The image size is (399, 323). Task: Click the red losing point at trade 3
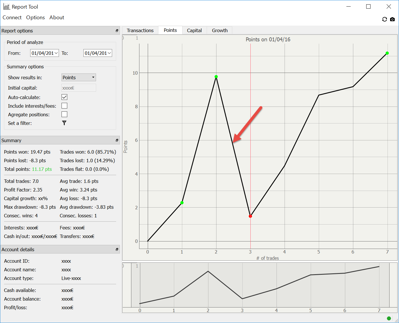(250, 216)
